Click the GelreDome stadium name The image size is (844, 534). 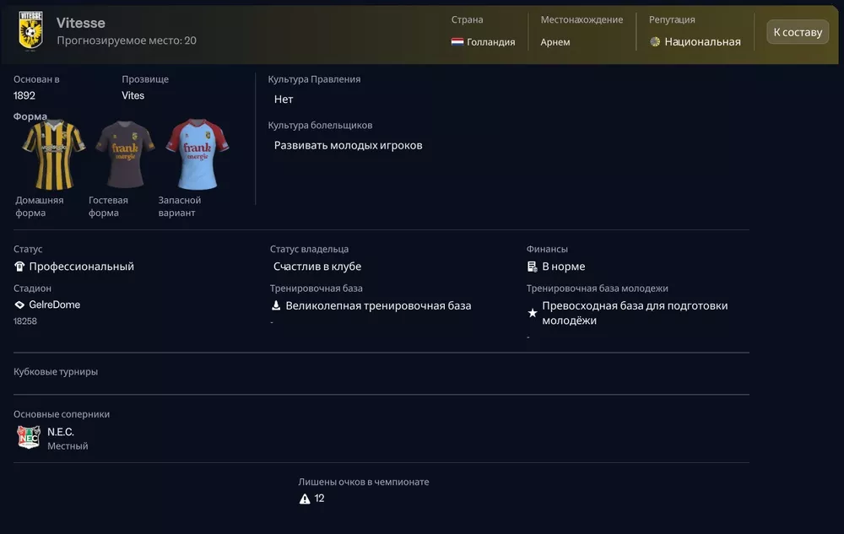point(54,305)
